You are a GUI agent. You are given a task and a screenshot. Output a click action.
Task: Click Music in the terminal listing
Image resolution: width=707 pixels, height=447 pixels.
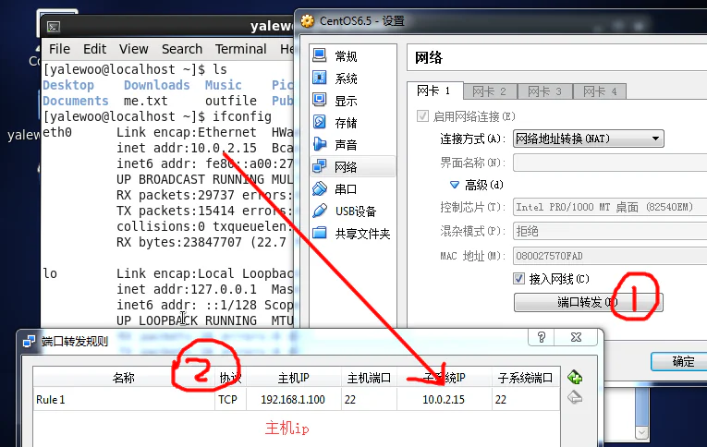point(224,85)
